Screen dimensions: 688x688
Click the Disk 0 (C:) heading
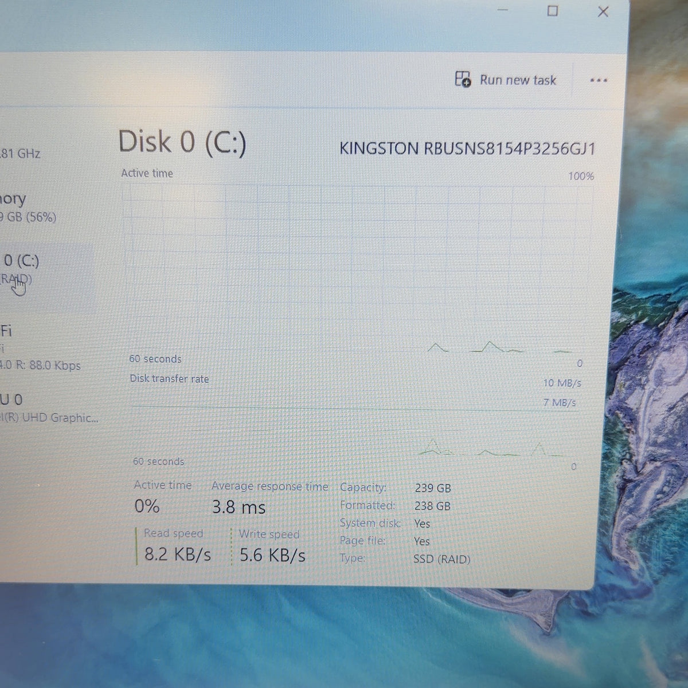pos(182,142)
